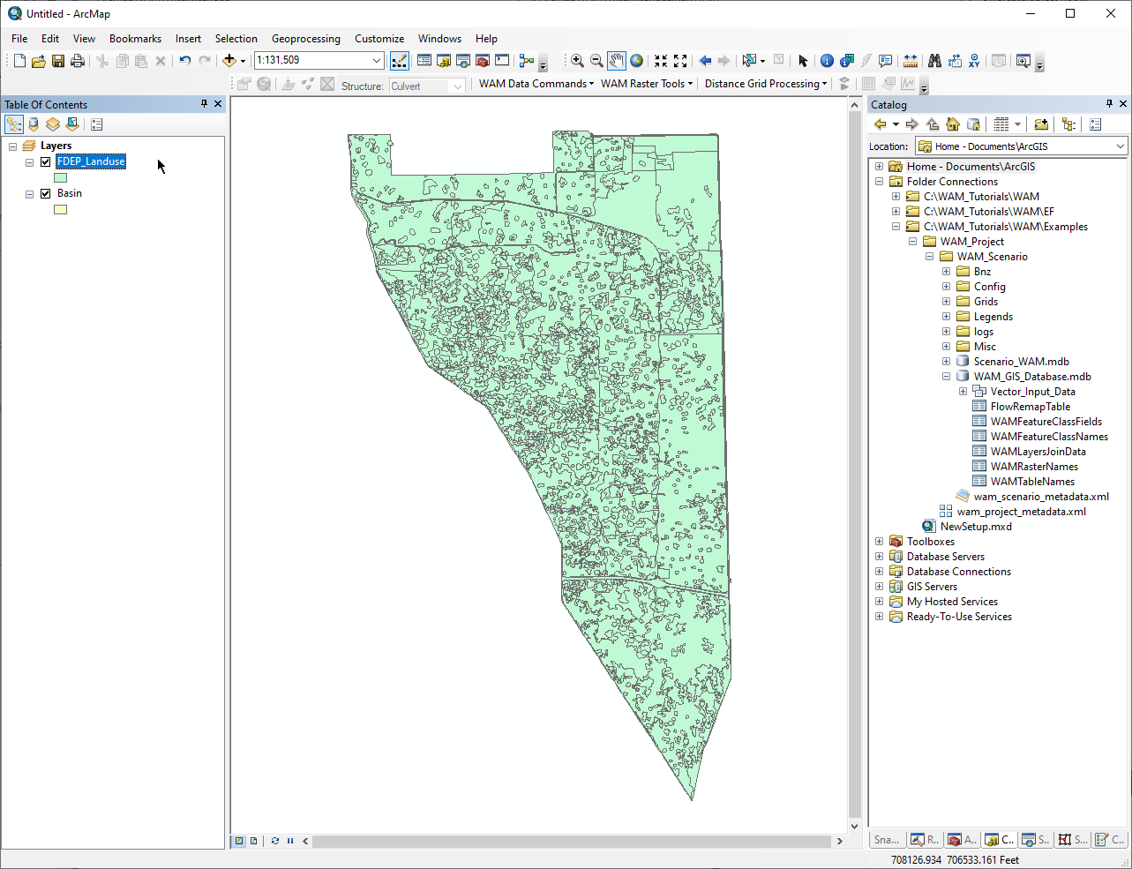Expand the Vector_Input_Data node
Image resolution: width=1132 pixels, height=869 pixels.
point(963,392)
